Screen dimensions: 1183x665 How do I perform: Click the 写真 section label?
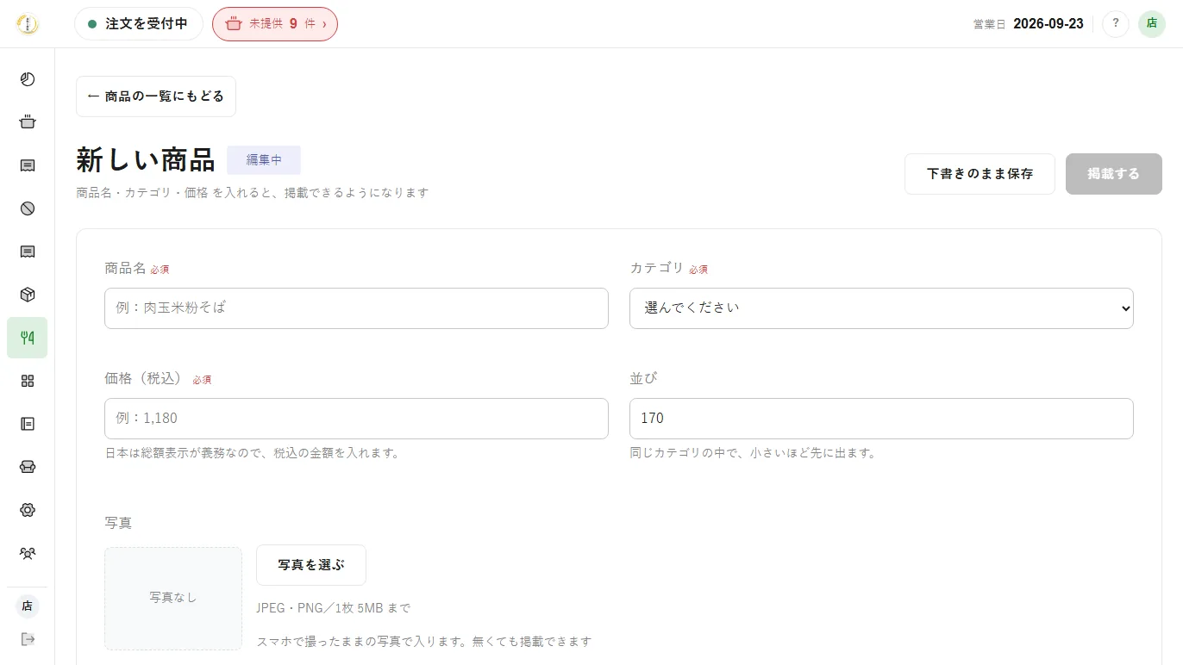click(x=118, y=523)
